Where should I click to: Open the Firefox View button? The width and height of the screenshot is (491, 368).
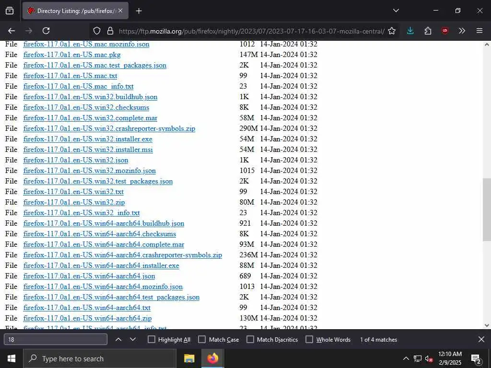click(x=10, y=11)
